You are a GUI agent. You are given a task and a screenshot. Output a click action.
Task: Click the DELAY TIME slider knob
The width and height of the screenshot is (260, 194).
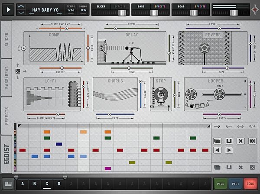pyautogui.click(x=129, y=68)
